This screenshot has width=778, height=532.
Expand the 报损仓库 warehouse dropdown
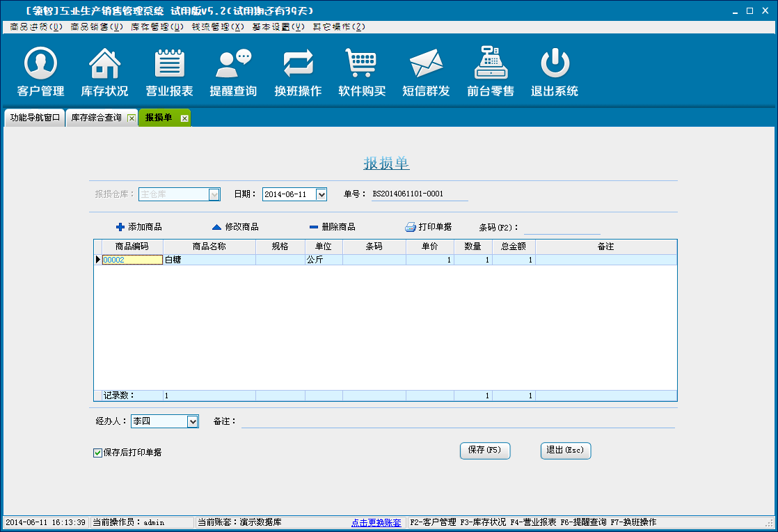click(x=214, y=195)
